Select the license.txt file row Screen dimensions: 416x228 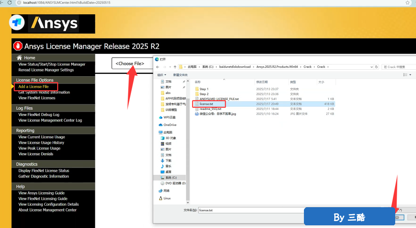[x=265, y=104]
